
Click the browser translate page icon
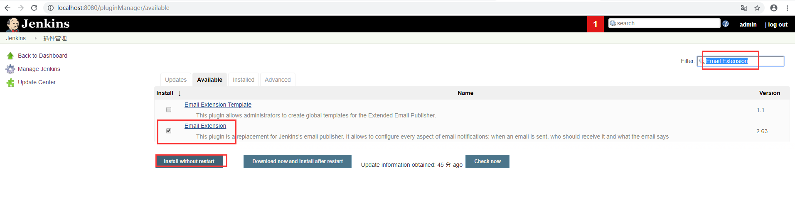[x=744, y=8]
